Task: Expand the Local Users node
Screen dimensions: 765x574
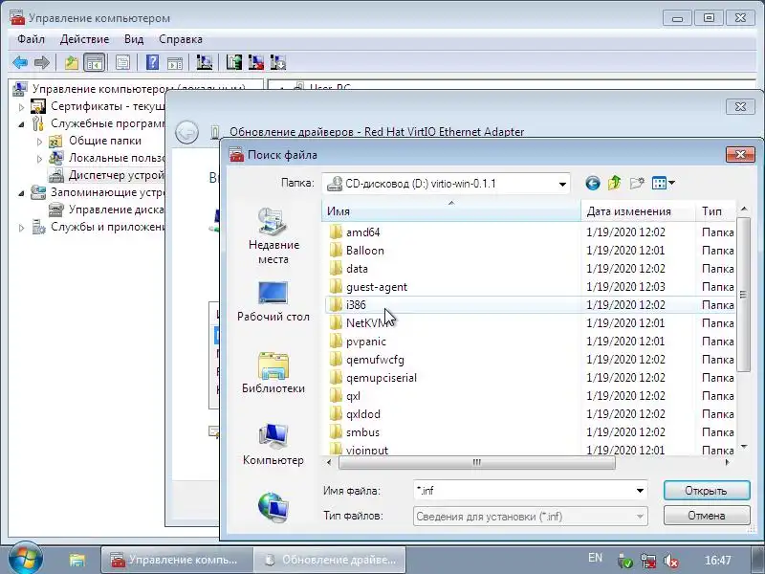Action: tap(39, 159)
